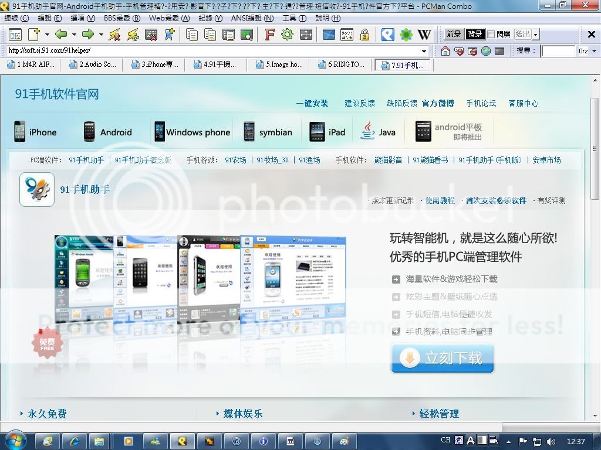Select the 前景 foreground toggle button
The image size is (601, 450).
pyautogui.click(x=453, y=35)
